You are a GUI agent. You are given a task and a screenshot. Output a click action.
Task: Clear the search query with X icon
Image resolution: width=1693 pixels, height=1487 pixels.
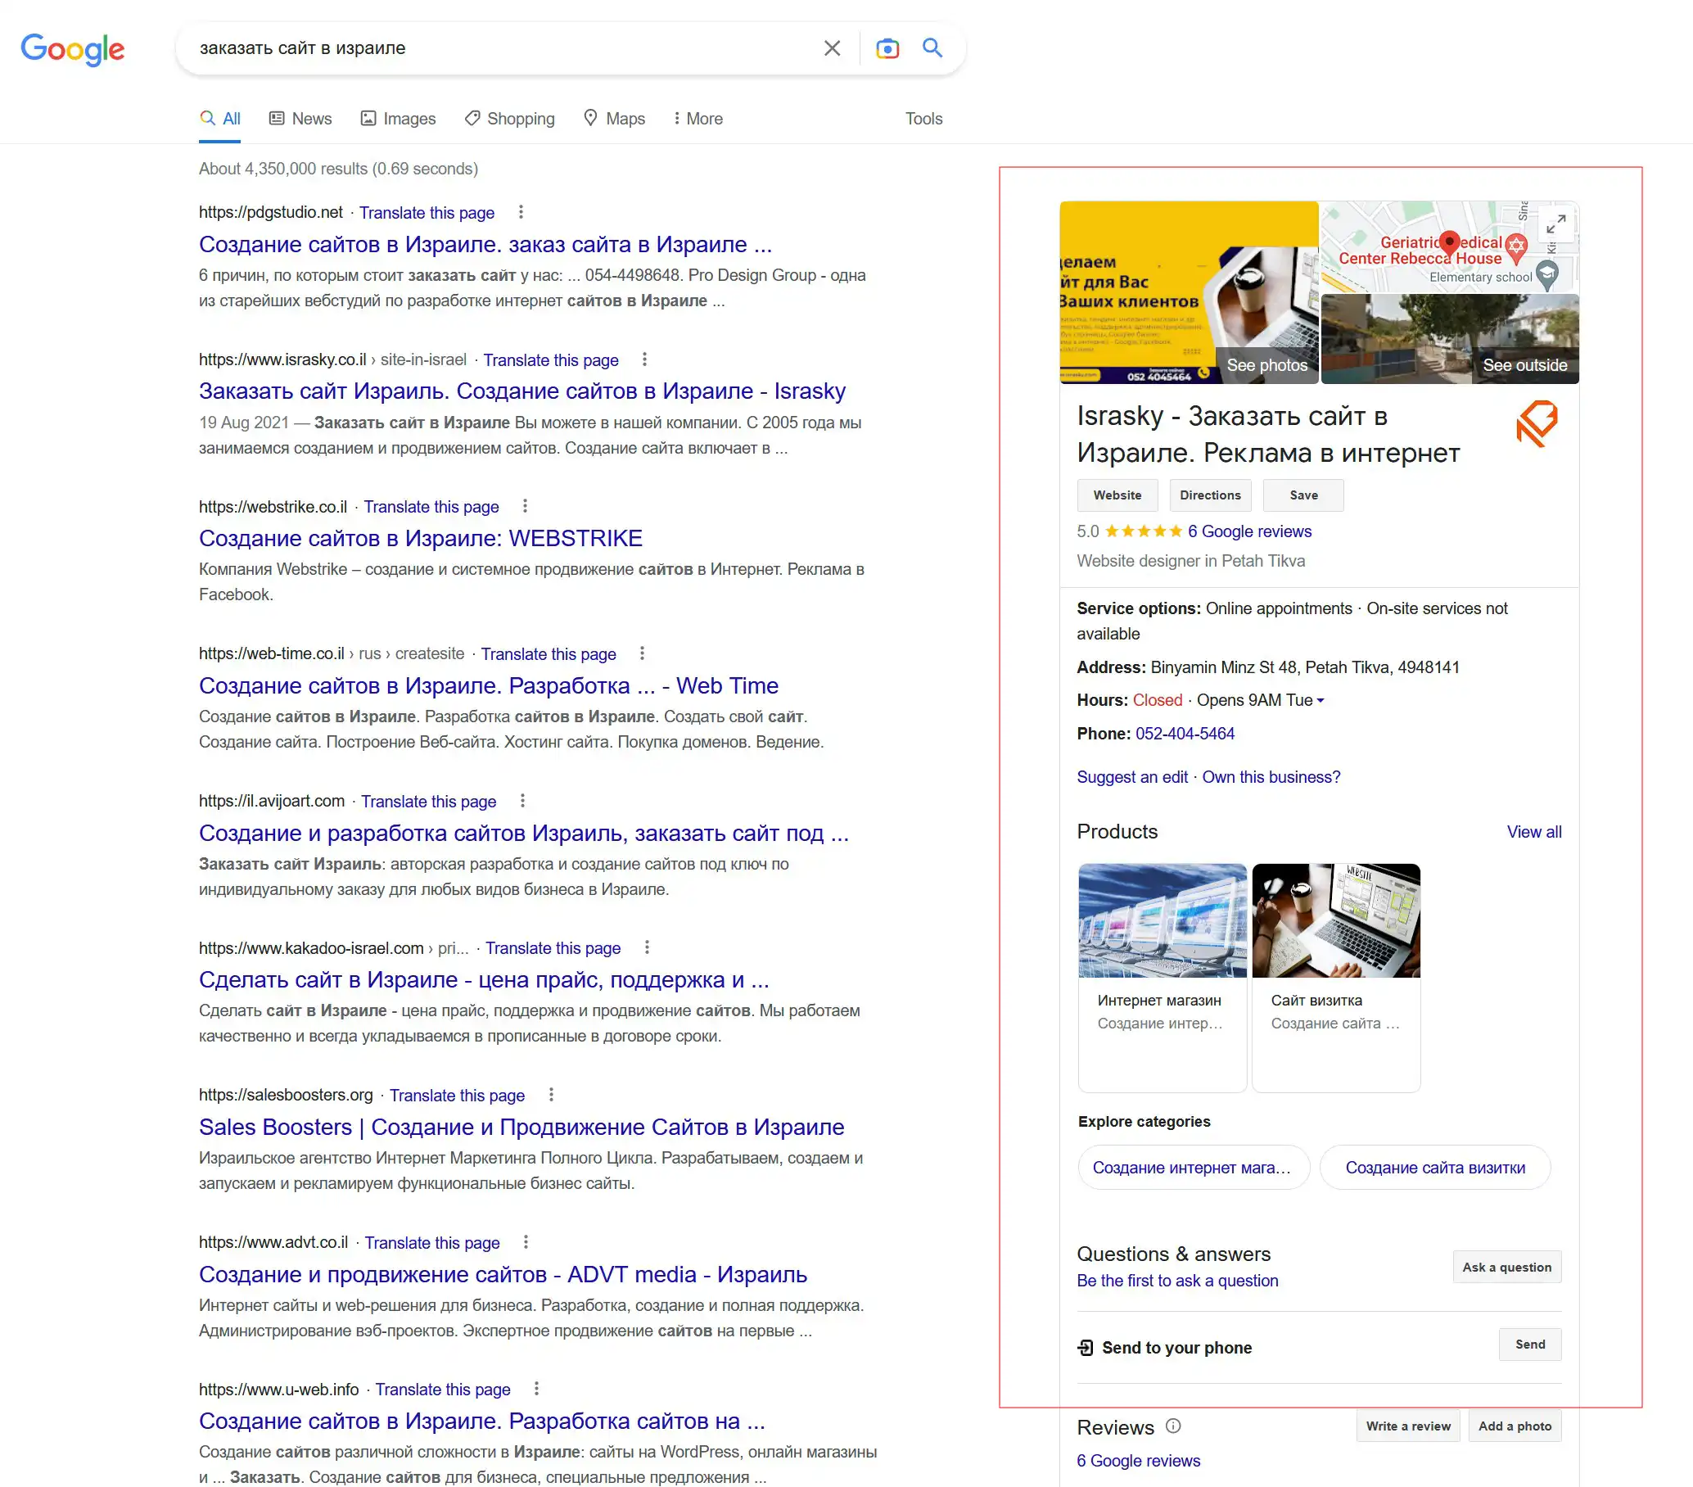coord(833,48)
